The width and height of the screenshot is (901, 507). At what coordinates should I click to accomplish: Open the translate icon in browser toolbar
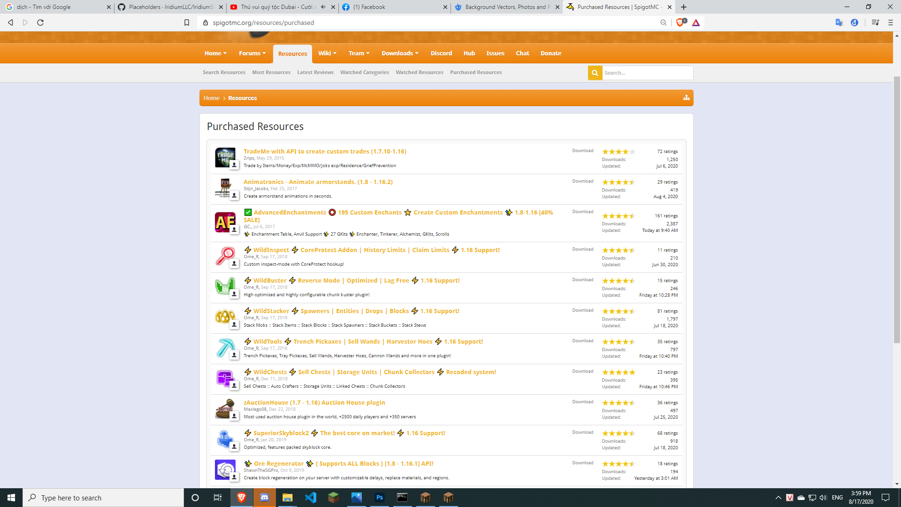[x=839, y=23]
